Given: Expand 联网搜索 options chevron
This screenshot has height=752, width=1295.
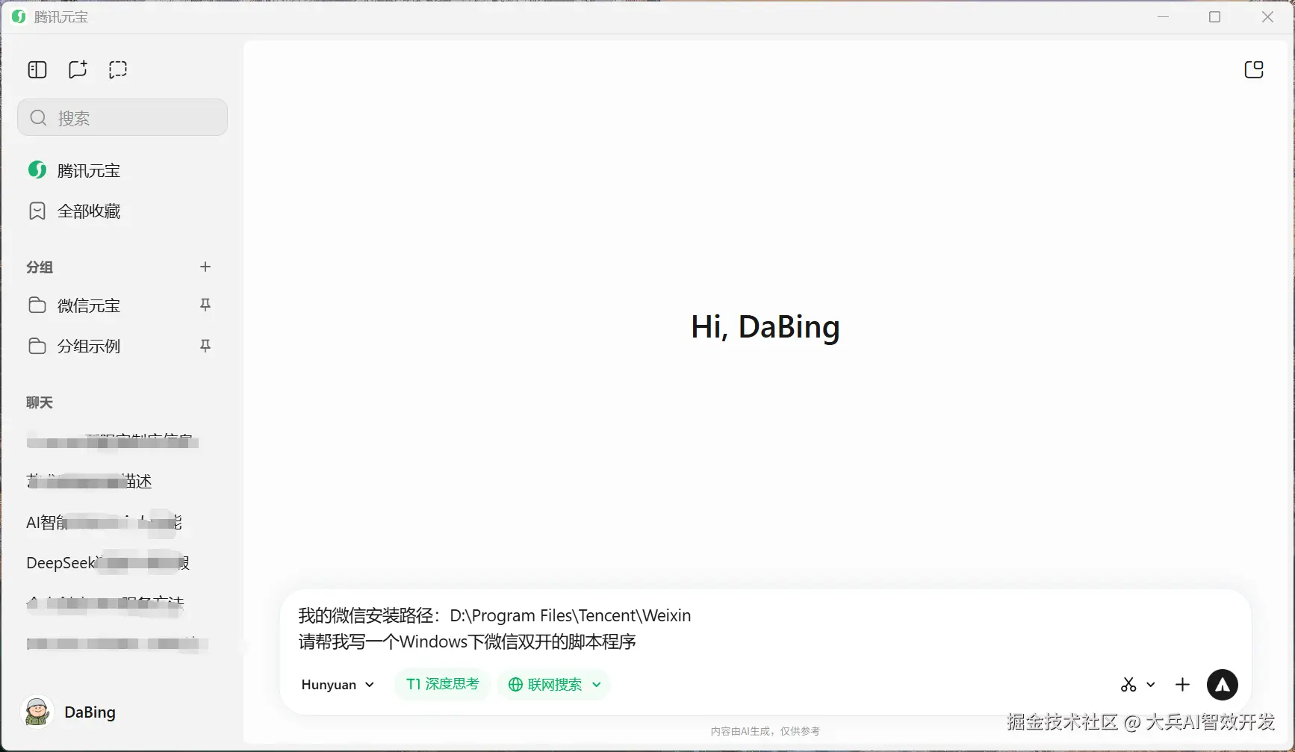Looking at the screenshot, I should [597, 685].
